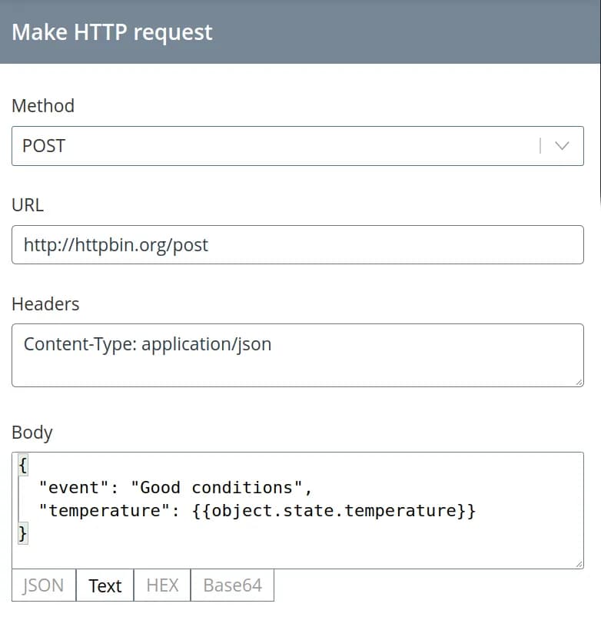Click the "event" line in Body editor

click(176, 488)
